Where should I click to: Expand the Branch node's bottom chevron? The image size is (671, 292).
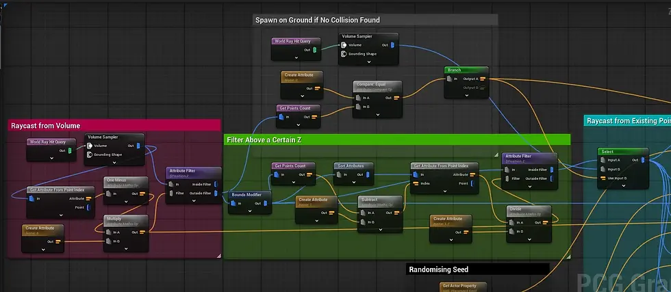tap(466, 95)
